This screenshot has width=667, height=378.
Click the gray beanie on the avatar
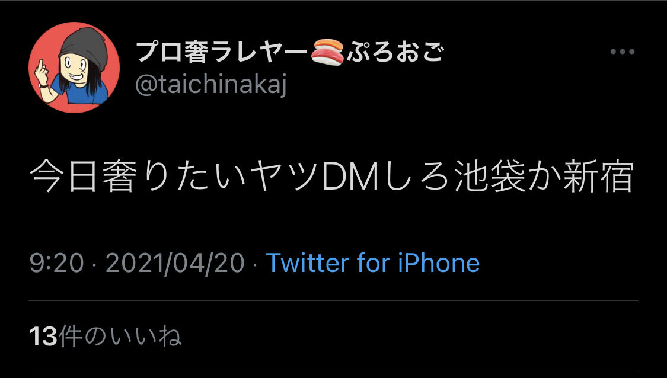(84, 47)
